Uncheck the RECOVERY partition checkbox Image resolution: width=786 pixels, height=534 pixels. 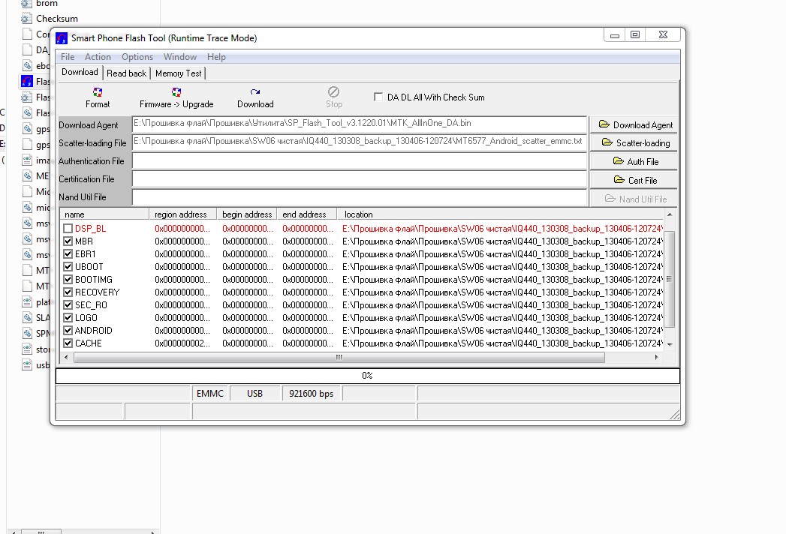pyautogui.click(x=68, y=292)
